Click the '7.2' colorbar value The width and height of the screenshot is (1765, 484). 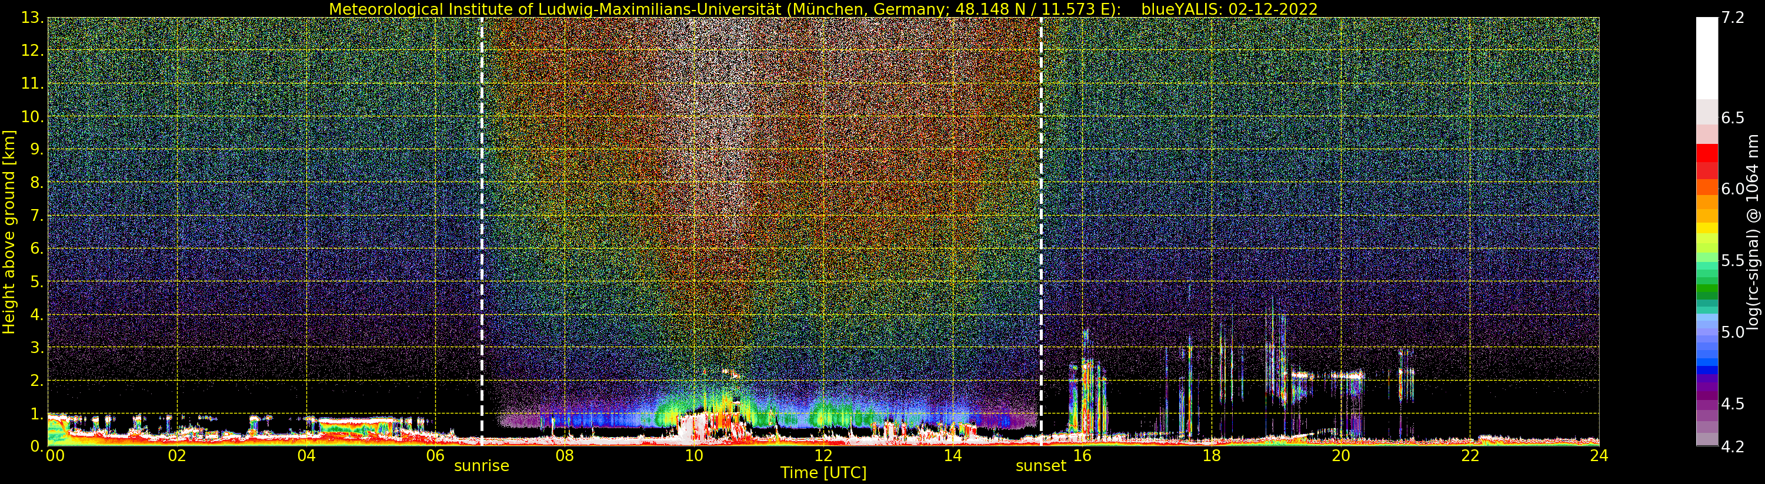(1733, 18)
